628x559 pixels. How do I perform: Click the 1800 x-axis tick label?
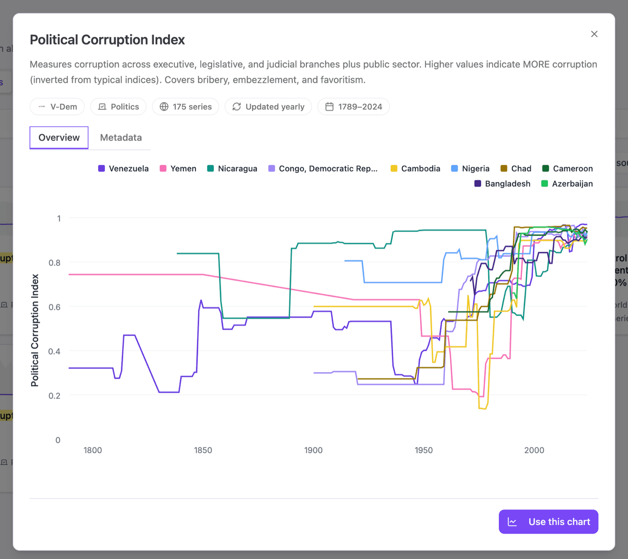coord(93,450)
